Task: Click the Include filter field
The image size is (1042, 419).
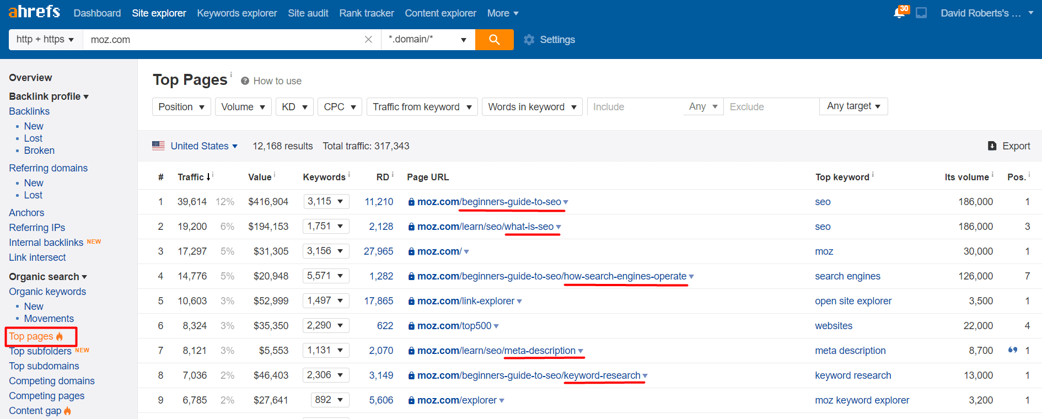Action: coord(635,106)
